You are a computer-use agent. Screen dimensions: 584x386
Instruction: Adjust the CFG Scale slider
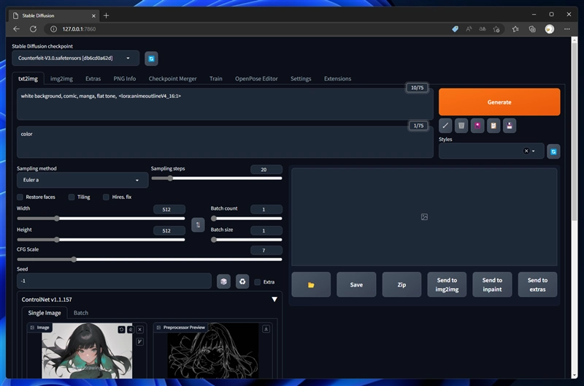[150, 260]
